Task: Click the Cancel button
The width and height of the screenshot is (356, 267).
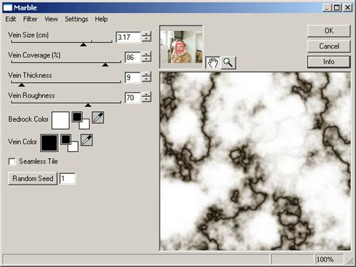Action: click(328, 46)
